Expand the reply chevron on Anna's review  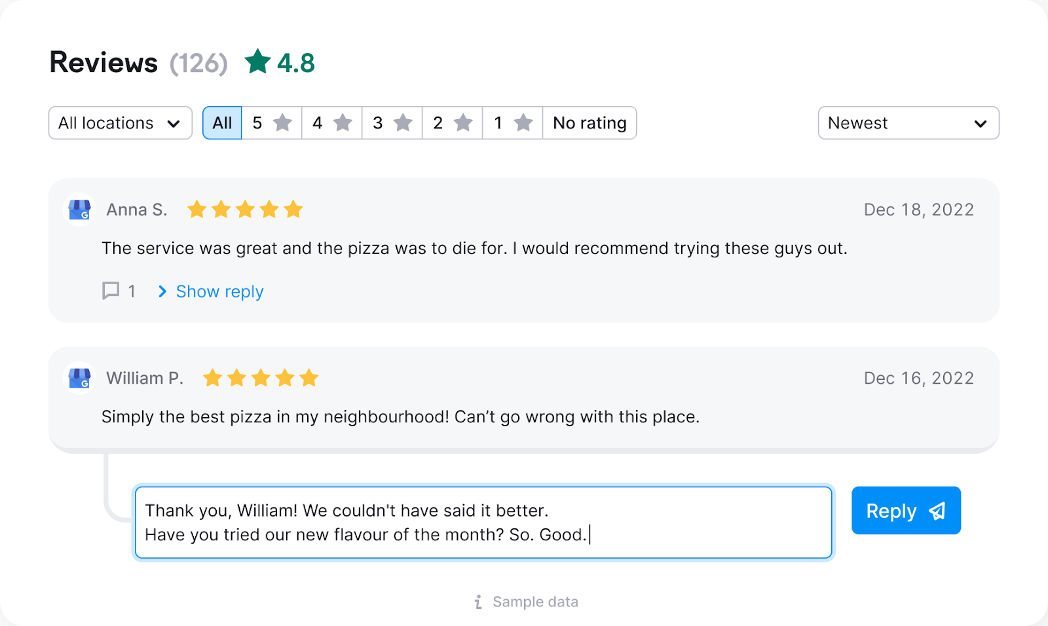pyautogui.click(x=162, y=291)
